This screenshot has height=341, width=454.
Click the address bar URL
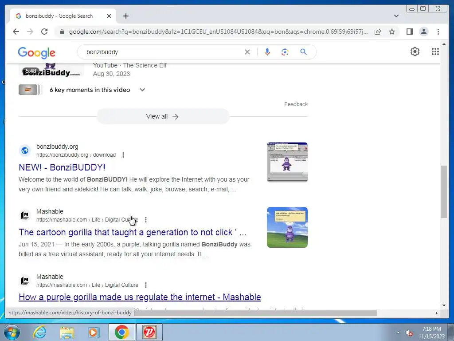click(x=219, y=32)
